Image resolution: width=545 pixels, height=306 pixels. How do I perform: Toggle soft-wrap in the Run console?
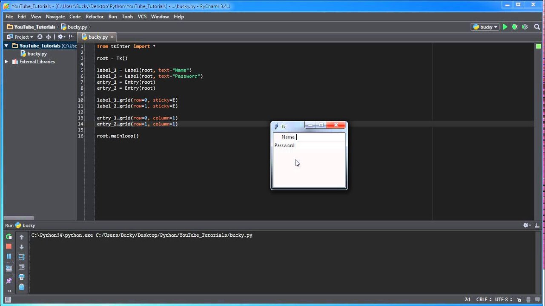[x=21, y=257]
